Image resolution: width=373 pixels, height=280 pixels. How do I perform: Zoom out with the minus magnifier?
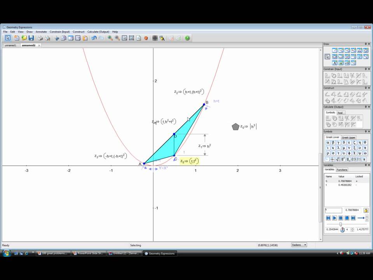[x=117, y=38]
